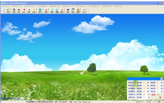Open the 【系统设置】 menu
Image resolution: width=164 pixels, height=103 pixels.
click(94, 6)
